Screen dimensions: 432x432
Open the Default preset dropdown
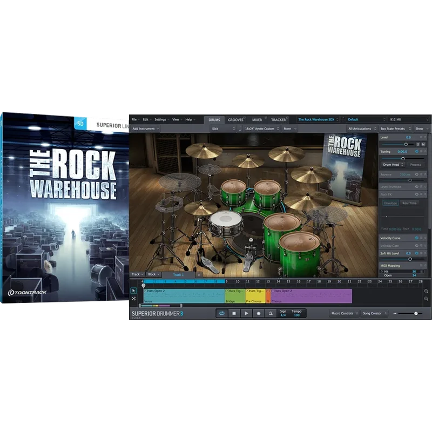(x=366, y=119)
